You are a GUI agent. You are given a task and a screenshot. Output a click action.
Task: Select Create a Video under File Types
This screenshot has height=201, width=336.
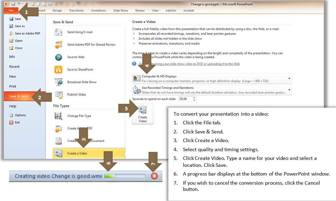coord(77,153)
